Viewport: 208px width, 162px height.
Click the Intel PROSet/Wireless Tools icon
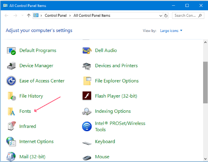pos(87,126)
